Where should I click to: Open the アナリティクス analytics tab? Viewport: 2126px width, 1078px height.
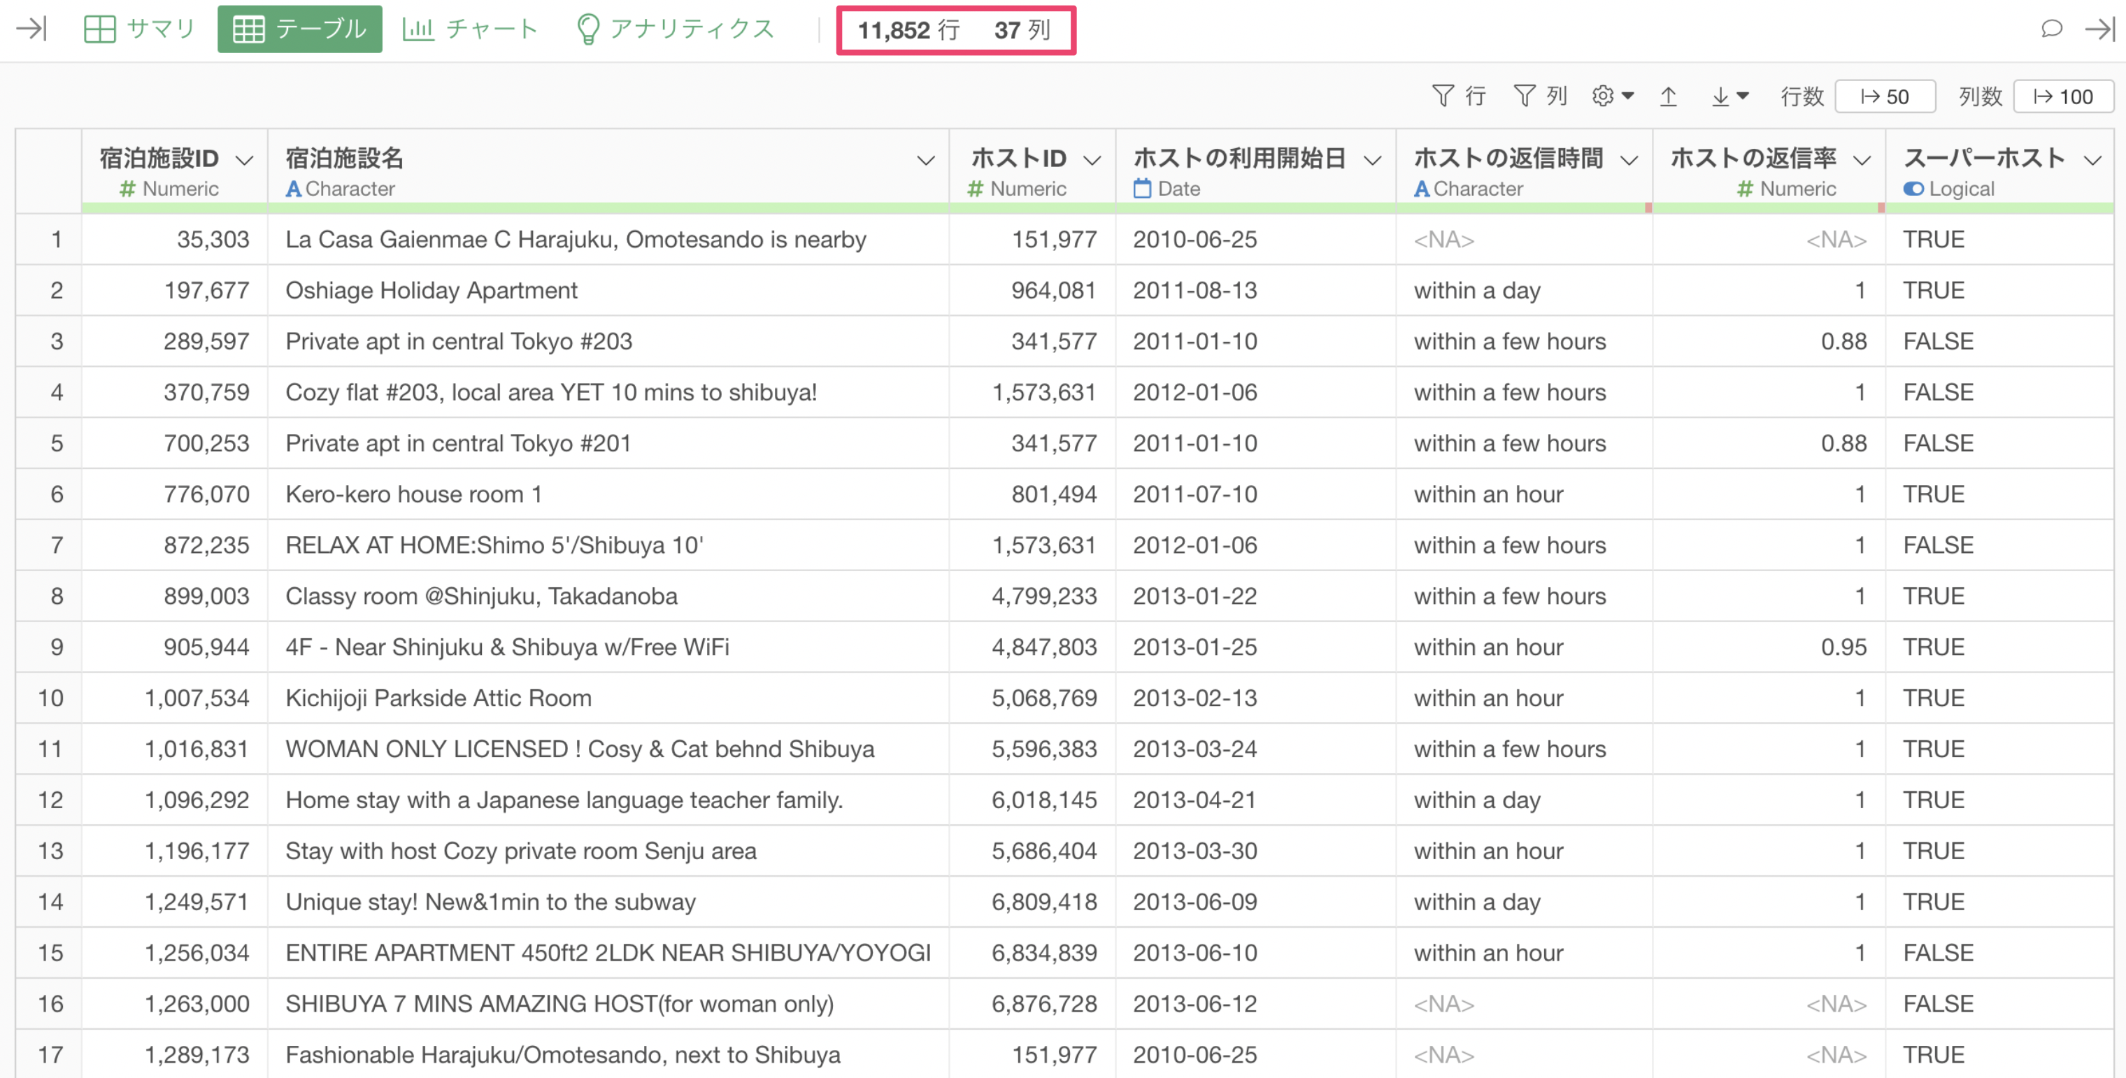[x=676, y=29]
